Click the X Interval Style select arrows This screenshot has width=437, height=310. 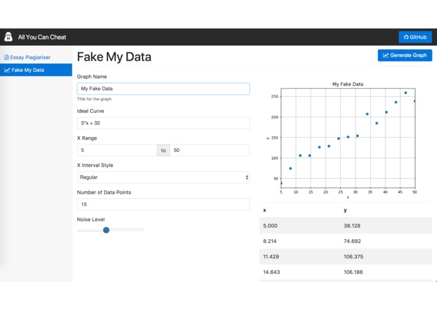click(x=246, y=178)
